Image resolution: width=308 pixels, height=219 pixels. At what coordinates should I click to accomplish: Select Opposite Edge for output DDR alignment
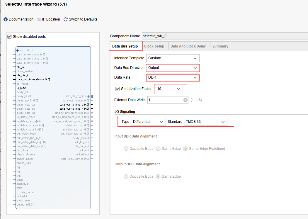tap(126, 176)
